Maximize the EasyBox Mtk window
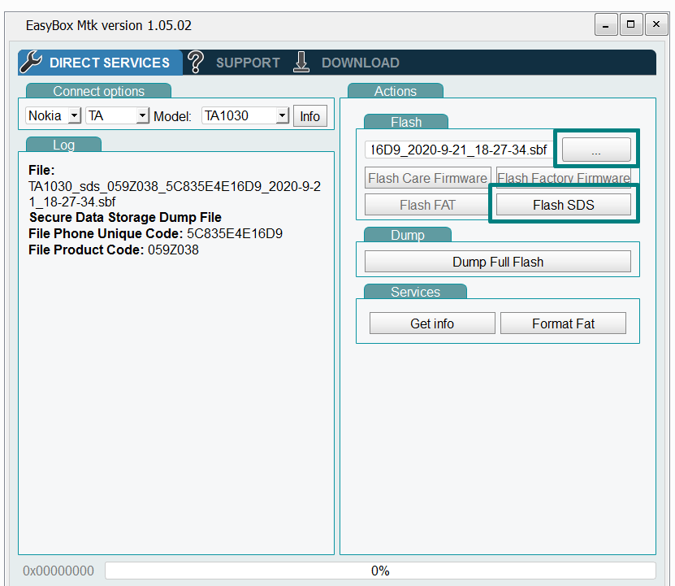This screenshot has height=586, width=675. coord(631,24)
